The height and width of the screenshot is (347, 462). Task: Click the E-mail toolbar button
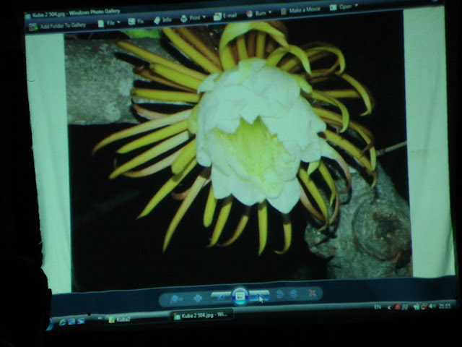click(225, 16)
